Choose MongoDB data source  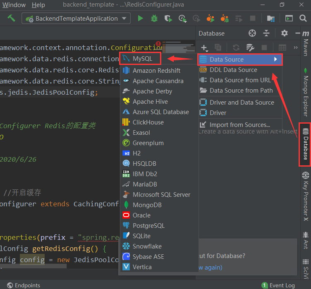pyautogui.click(x=159, y=205)
